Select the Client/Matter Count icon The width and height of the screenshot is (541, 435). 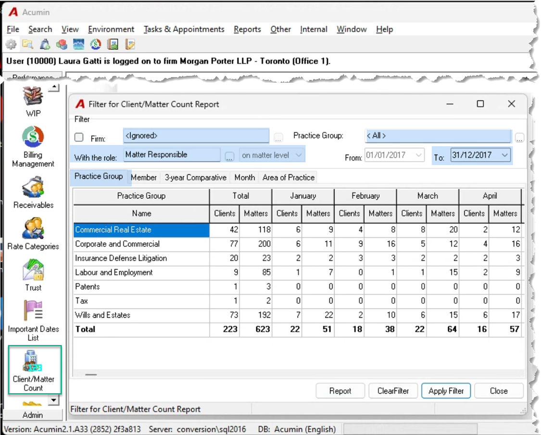(x=34, y=370)
